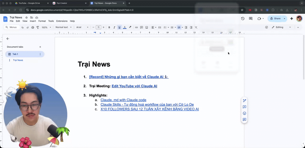Viewport: 305px width, 148px height.
Task: Open the Editing mode dropdown
Action: pos(281,27)
